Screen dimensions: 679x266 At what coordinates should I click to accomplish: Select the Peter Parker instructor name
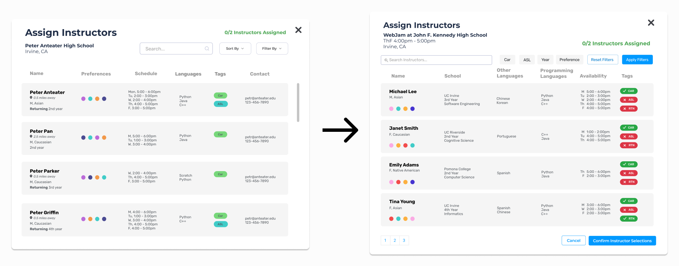pos(44,171)
